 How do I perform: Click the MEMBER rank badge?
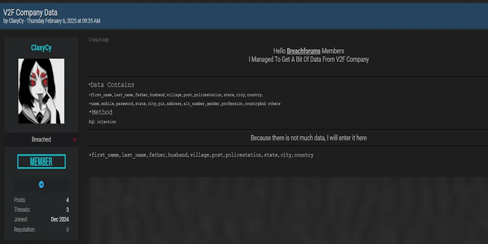coord(41,162)
